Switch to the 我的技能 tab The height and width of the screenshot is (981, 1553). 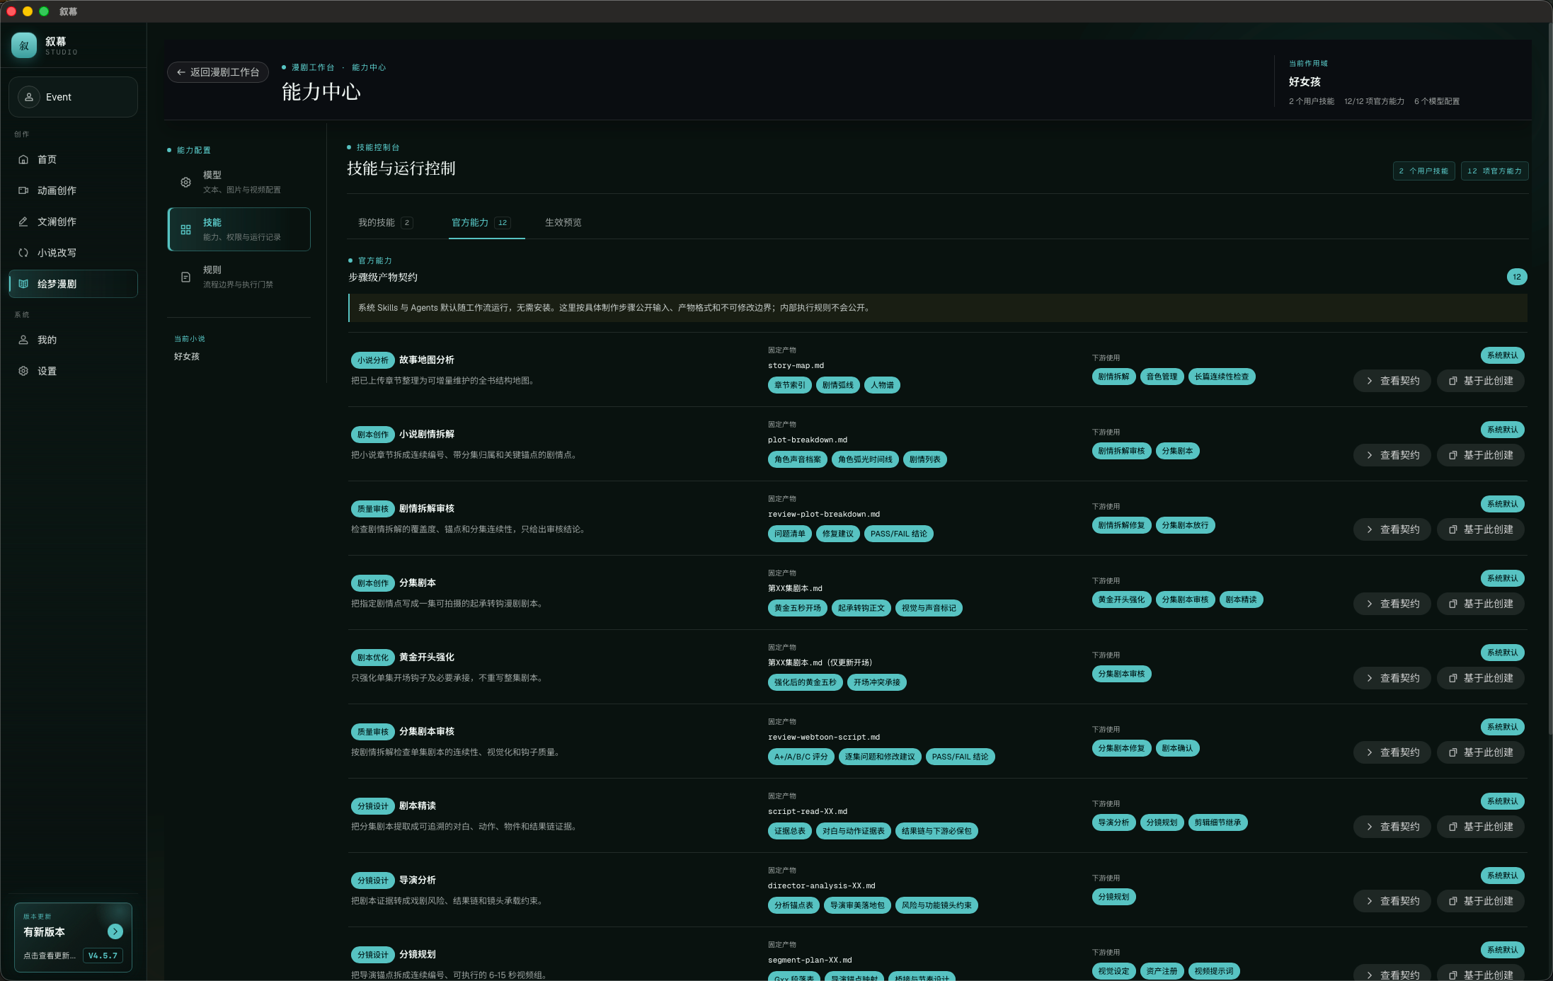[x=385, y=222]
